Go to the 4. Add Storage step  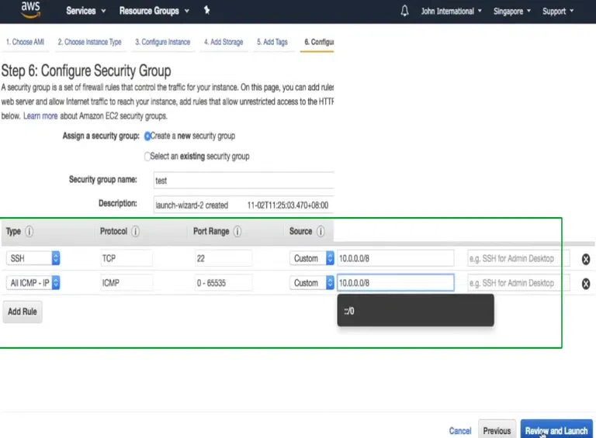pyautogui.click(x=223, y=42)
